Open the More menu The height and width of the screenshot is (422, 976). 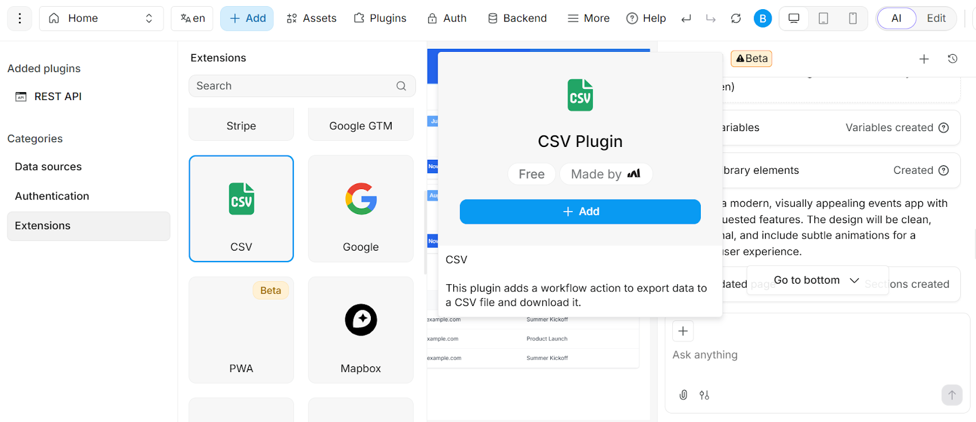click(589, 18)
